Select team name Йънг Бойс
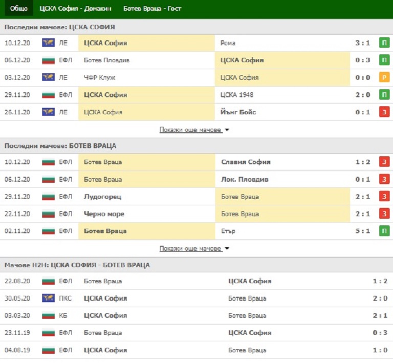Screen dimensions: 393x363 (x=238, y=112)
